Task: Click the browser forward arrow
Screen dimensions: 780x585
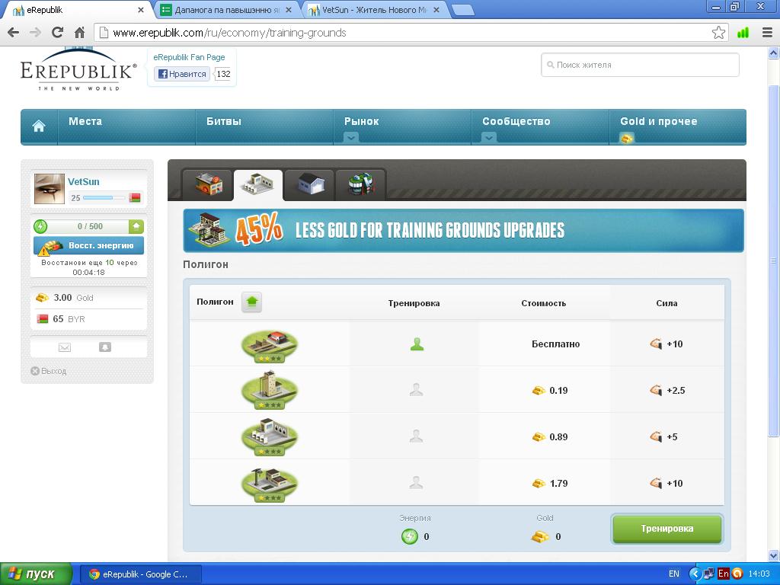Action: [35, 33]
